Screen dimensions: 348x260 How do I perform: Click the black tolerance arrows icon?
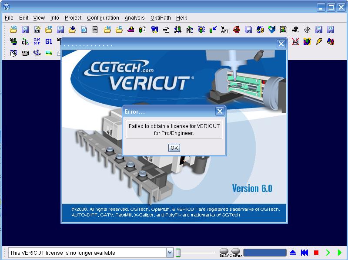pyautogui.click(x=295, y=30)
